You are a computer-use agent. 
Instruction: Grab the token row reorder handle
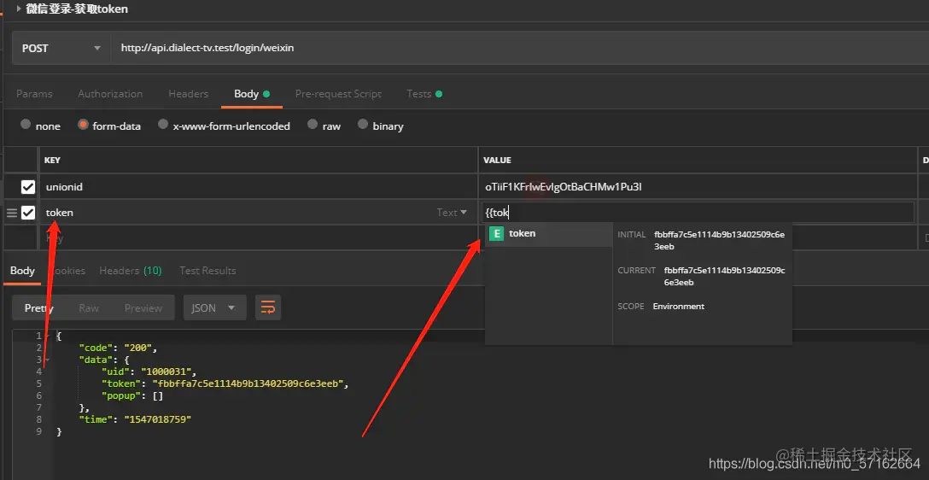(12, 212)
